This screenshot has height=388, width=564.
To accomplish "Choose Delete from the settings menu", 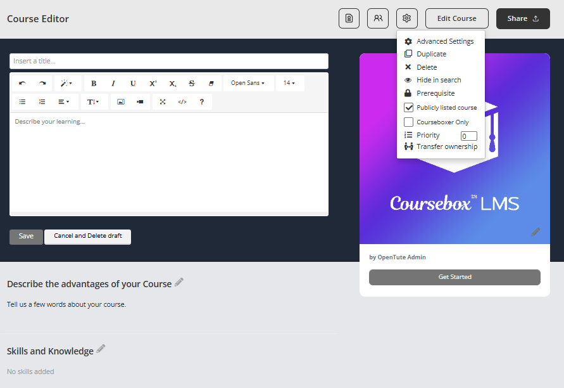I will coord(420,67).
